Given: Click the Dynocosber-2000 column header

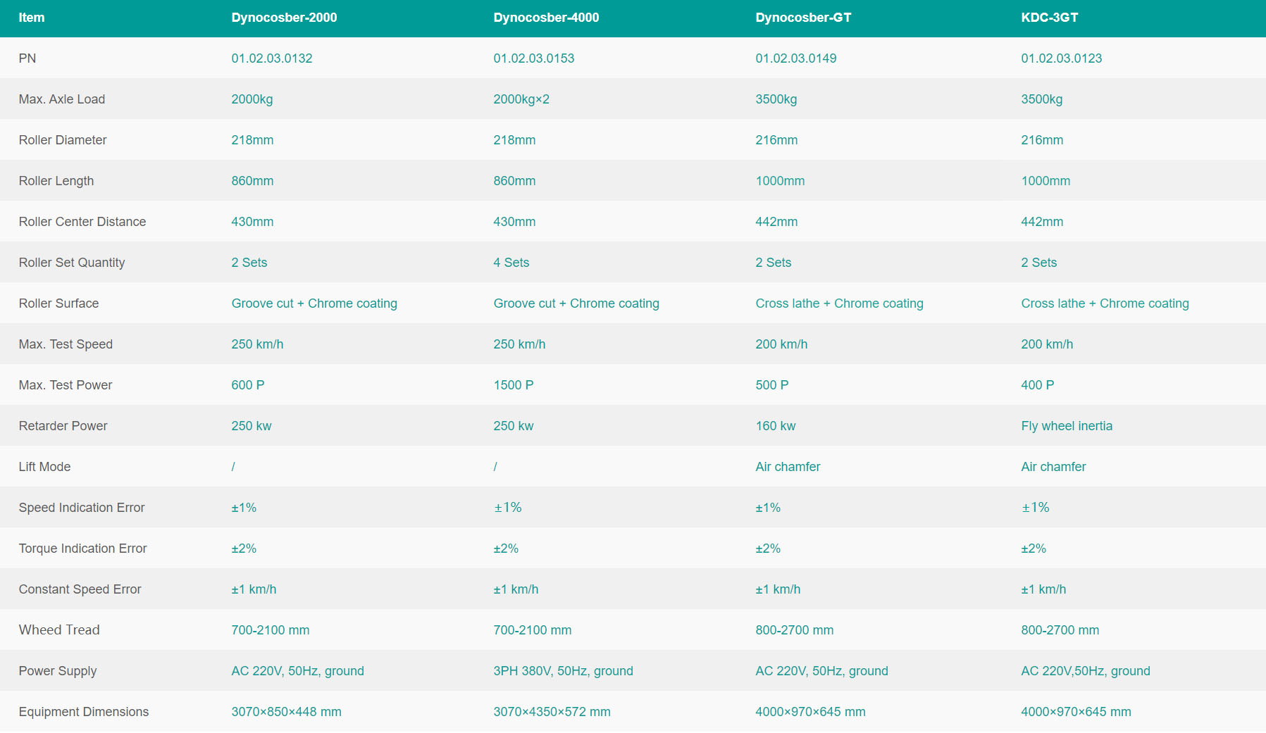Looking at the screenshot, I should [284, 18].
